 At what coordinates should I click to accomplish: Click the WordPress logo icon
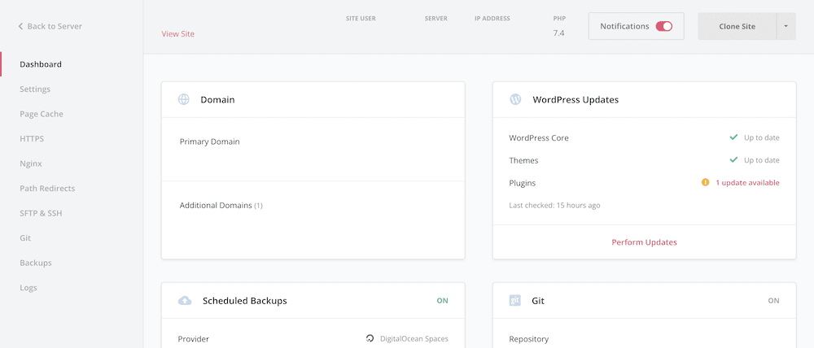coord(515,99)
